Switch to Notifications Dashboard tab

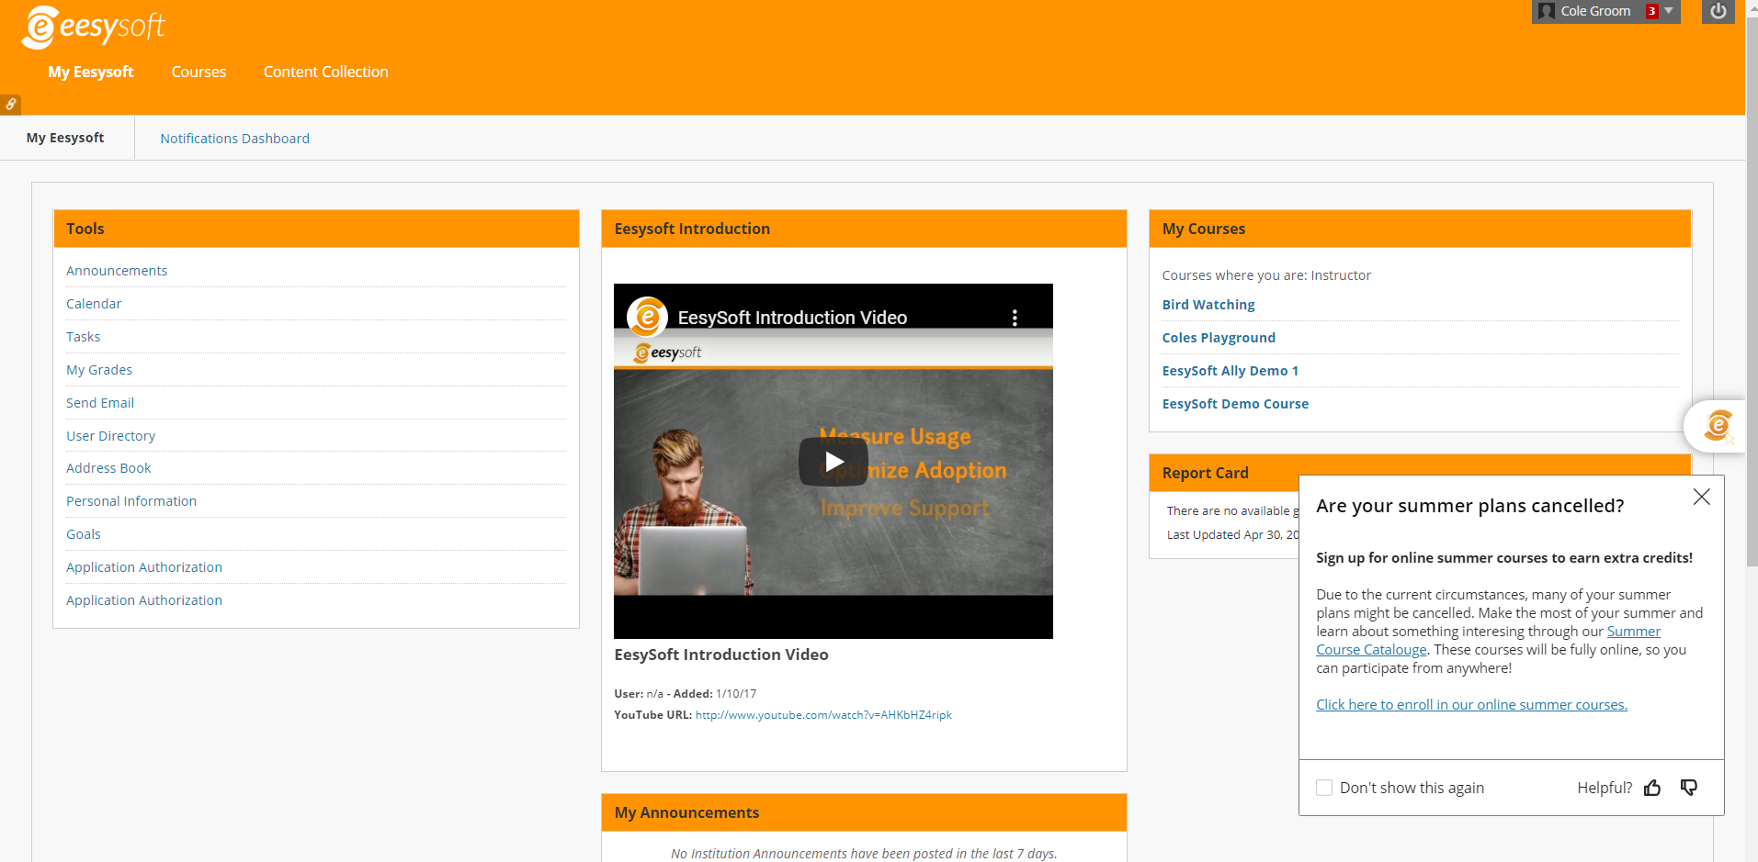pos(234,139)
